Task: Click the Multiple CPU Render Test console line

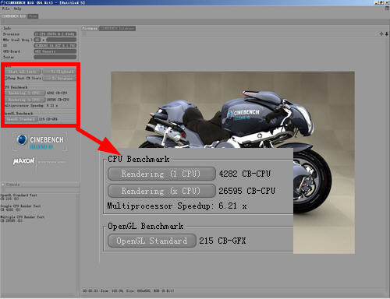Action: [x=23, y=216]
